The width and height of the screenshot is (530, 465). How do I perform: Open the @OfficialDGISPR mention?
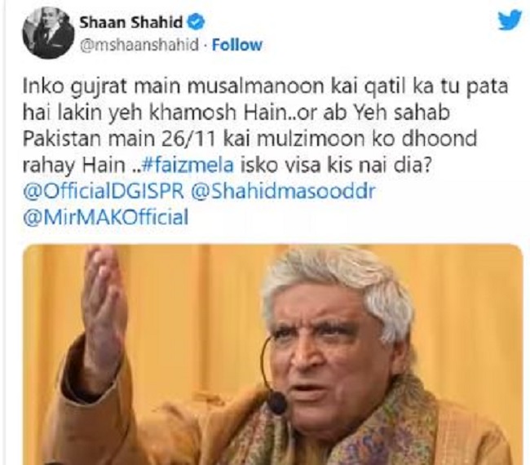point(104,192)
